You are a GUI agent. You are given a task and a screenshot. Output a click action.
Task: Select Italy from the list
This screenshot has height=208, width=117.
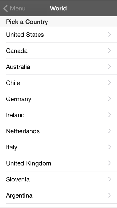point(59,147)
